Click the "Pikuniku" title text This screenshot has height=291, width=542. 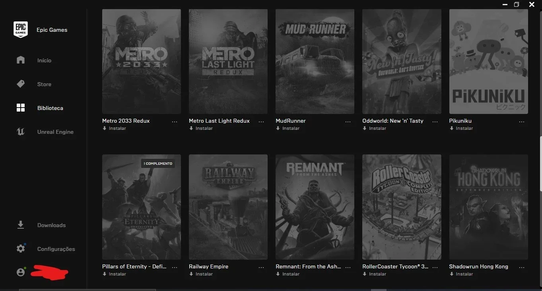[460, 121]
